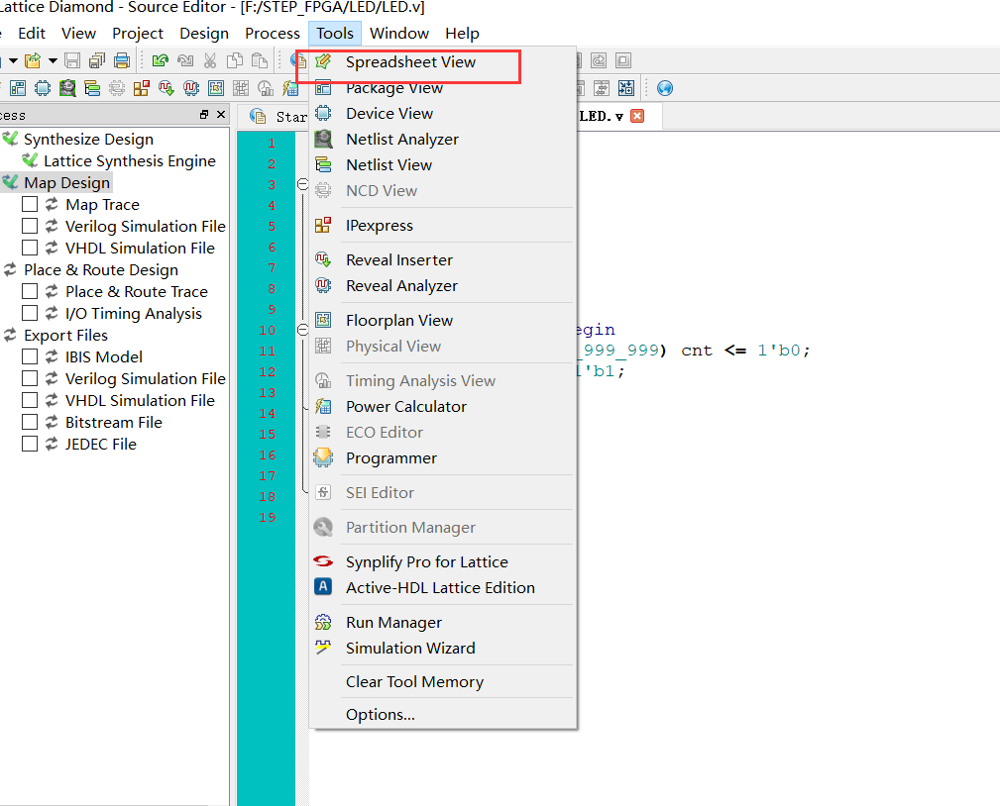Screen dimensions: 1000x806
Task: Check Verilog Simulation File under Map Design
Action: [30, 226]
